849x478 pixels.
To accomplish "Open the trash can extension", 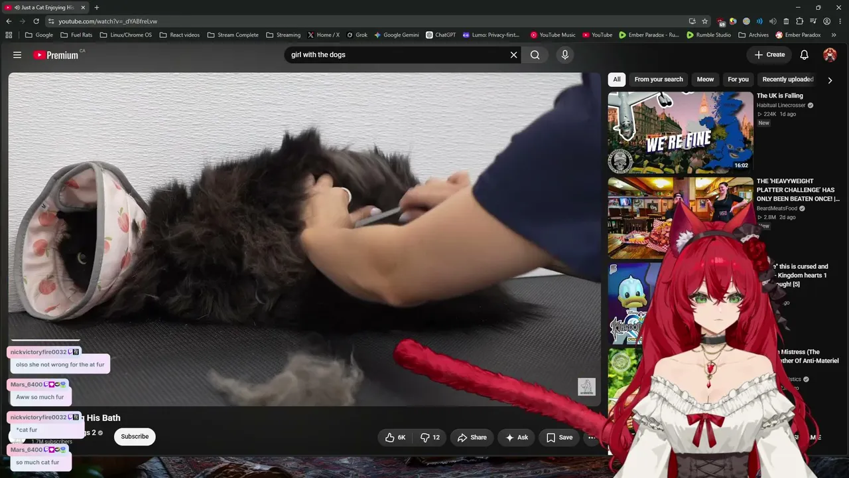I will click(786, 21).
